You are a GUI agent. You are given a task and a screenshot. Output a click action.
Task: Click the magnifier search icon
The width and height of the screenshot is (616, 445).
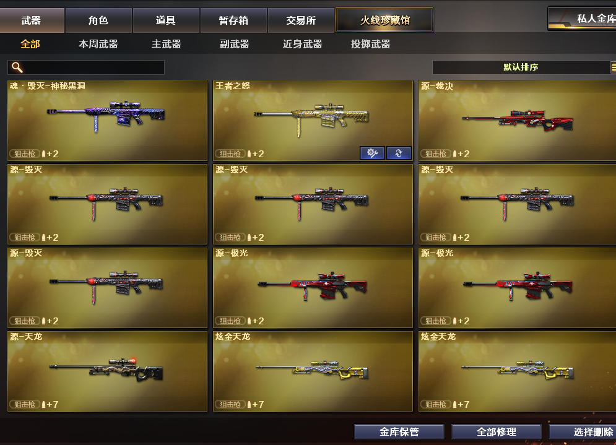click(x=17, y=67)
